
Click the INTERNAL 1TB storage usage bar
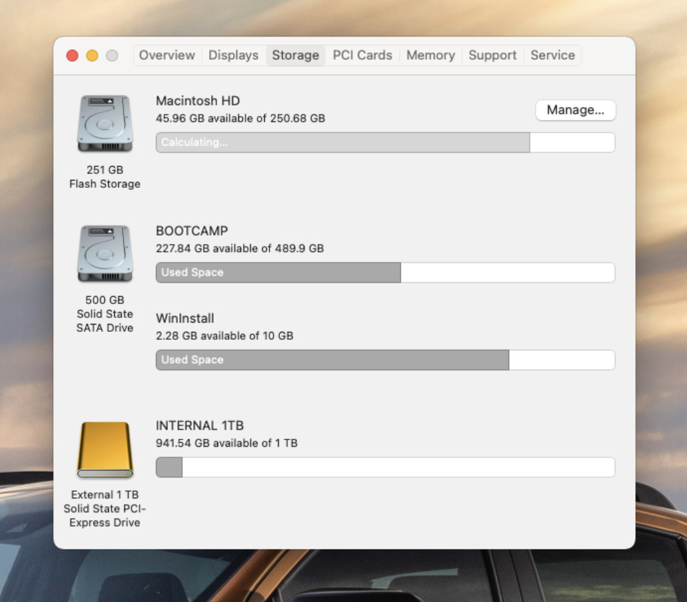pyautogui.click(x=385, y=467)
